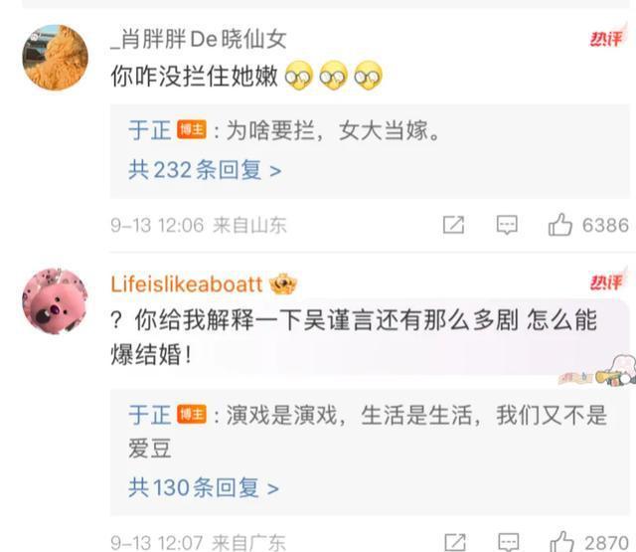Open username Lifeislikeaboatt
The width and height of the screenshot is (636, 552).
[x=187, y=283]
